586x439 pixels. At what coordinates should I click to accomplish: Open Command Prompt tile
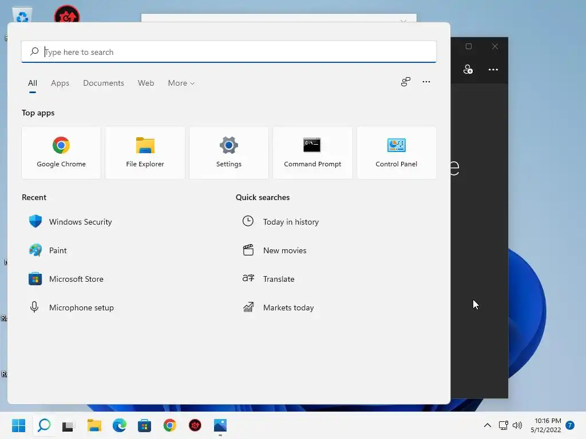coord(312,153)
